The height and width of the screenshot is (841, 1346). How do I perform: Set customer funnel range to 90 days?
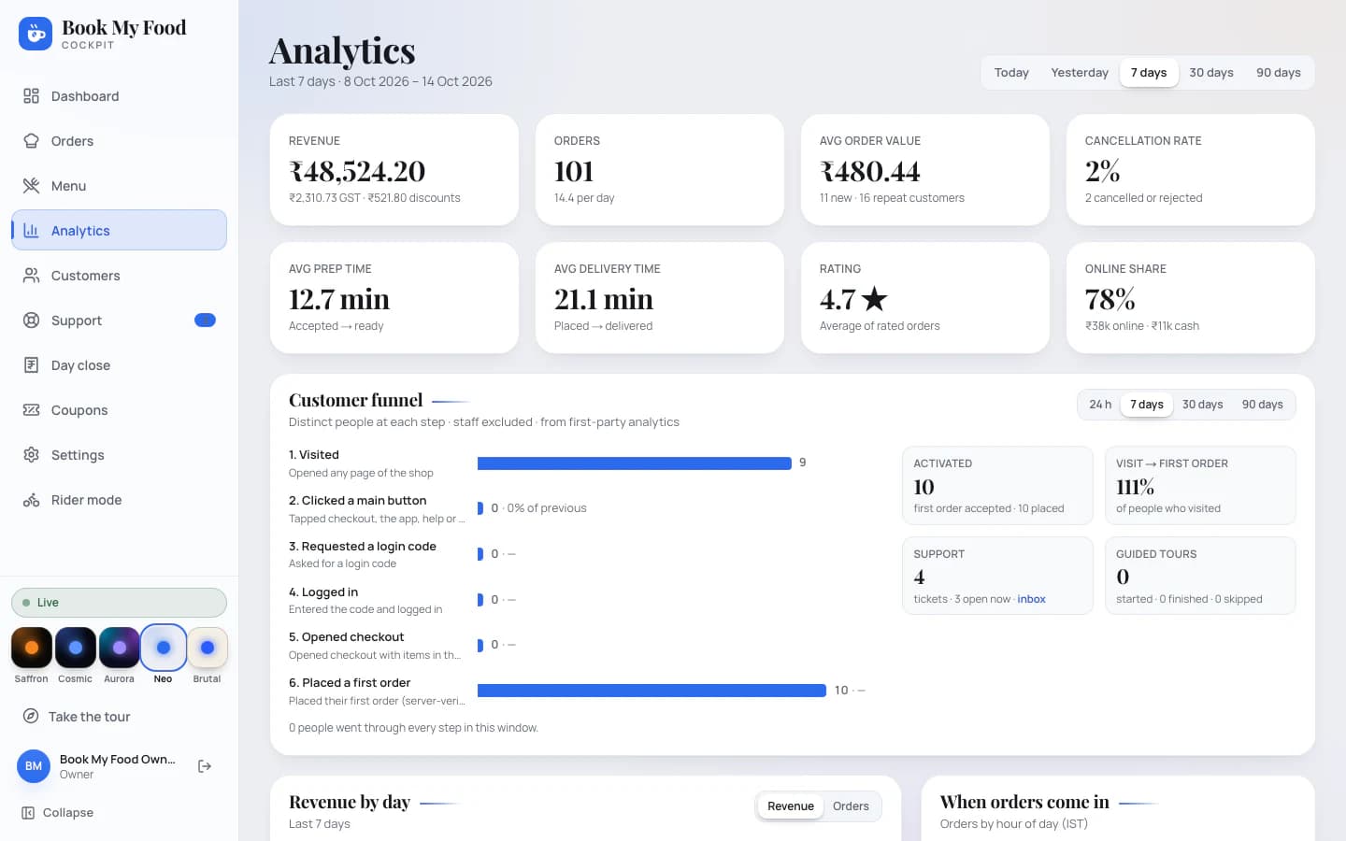1263,405
